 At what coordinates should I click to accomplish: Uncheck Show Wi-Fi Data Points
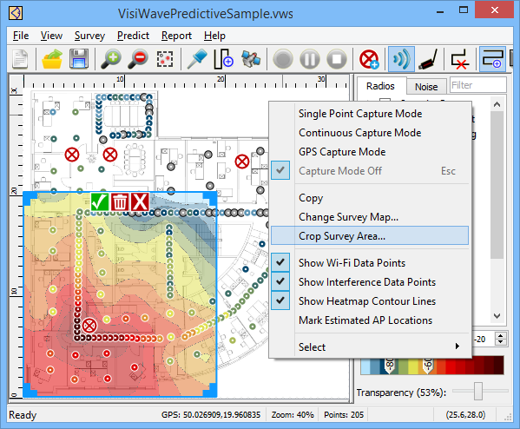pos(370,263)
